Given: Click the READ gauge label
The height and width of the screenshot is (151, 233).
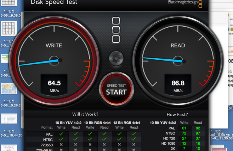Looking at the screenshot, I should tap(178, 46).
